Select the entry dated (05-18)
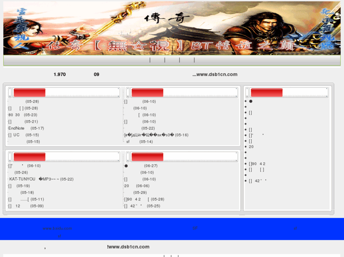The image size is (344, 257). point(27,193)
